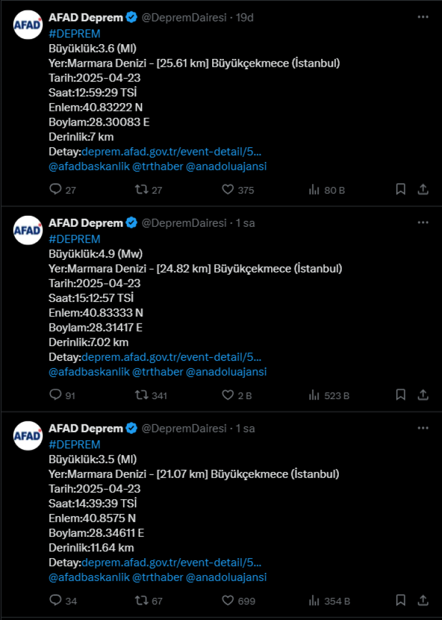Viewport: 442px width, 620px height.
Task: Click @trthaber mention in the 4.9 Mw tweet
Action: click(157, 372)
